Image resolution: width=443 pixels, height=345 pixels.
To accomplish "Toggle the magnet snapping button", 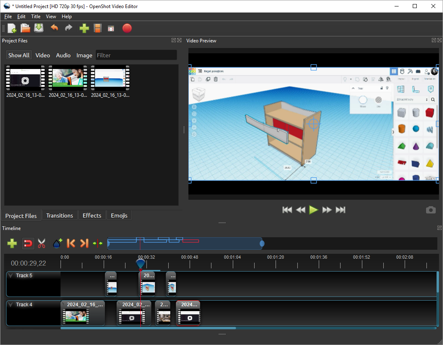I will pyautogui.click(x=28, y=243).
